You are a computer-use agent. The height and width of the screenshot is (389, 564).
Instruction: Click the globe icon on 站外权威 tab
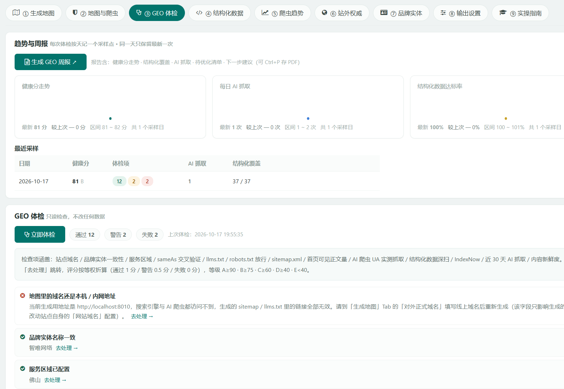point(324,13)
